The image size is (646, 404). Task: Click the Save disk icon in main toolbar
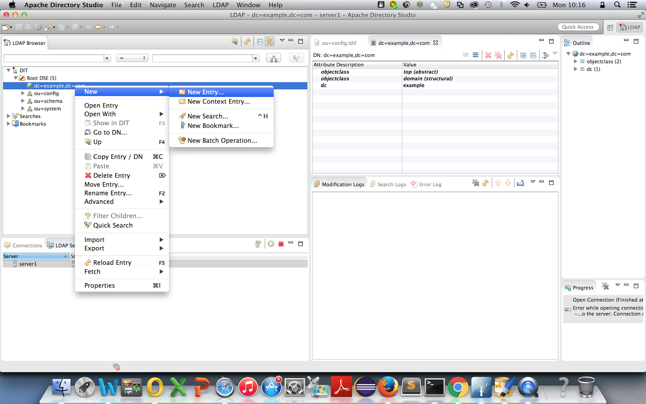[x=19, y=27]
